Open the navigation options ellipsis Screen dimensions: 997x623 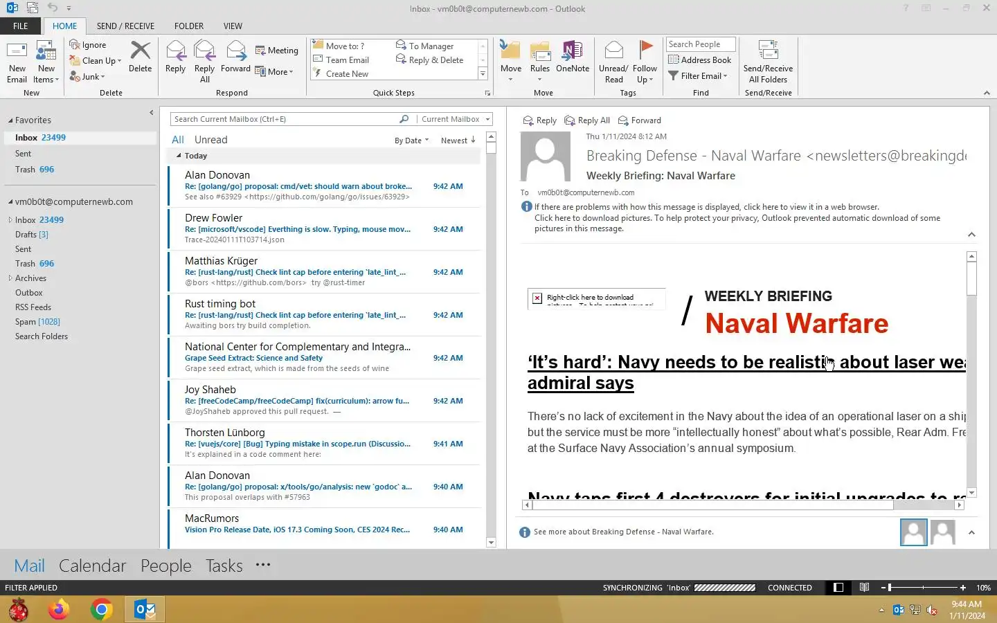point(263,565)
